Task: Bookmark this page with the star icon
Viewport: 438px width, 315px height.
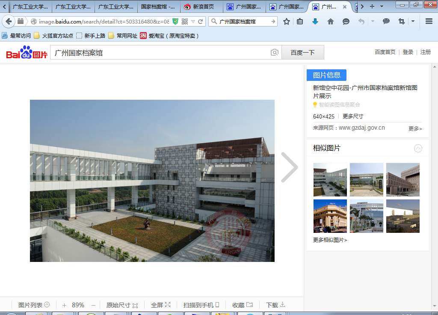Action: pos(287,21)
